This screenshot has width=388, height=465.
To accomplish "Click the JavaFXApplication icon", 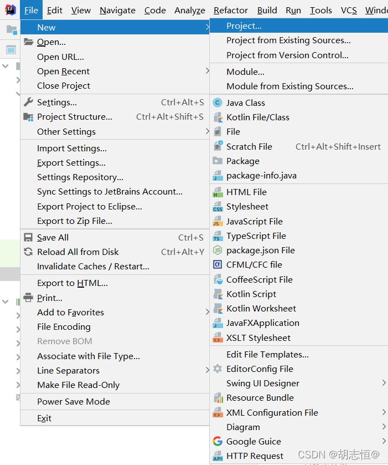I will (218, 323).
